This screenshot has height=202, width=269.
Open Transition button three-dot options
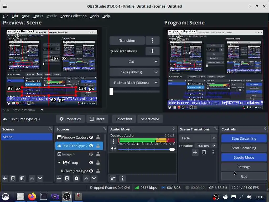(153, 41)
